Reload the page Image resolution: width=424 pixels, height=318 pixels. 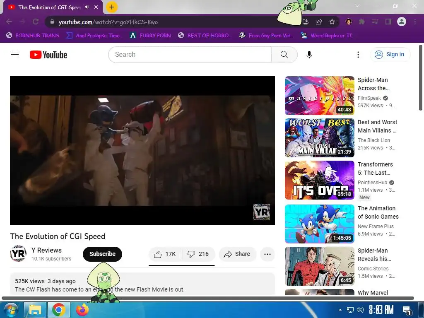coord(36,22)
